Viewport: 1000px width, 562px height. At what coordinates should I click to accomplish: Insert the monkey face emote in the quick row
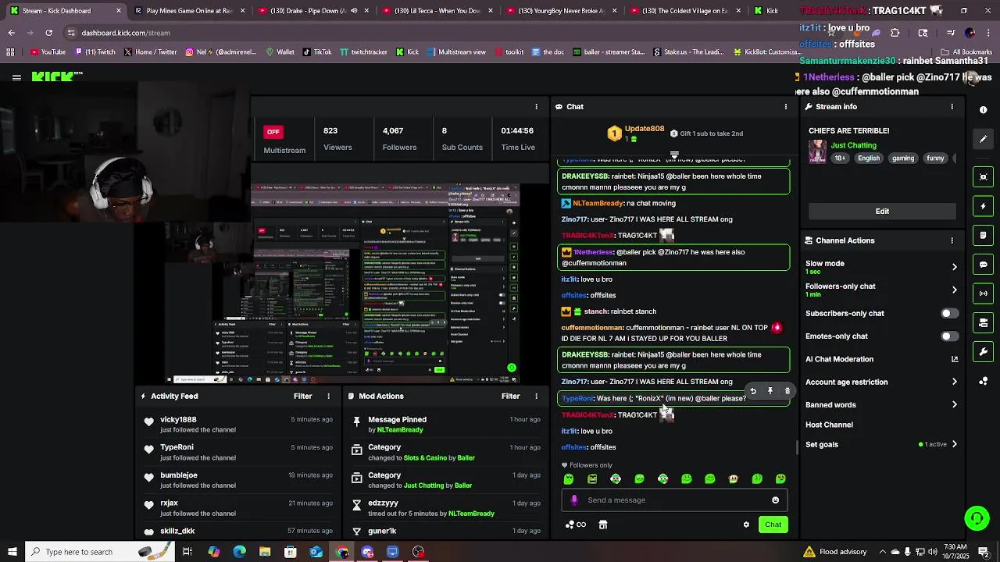tap(733, 479)
